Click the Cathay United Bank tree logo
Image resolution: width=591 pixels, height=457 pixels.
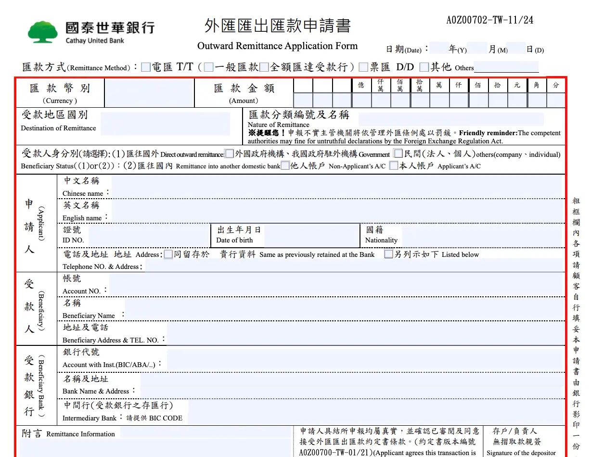coord(43,32)
